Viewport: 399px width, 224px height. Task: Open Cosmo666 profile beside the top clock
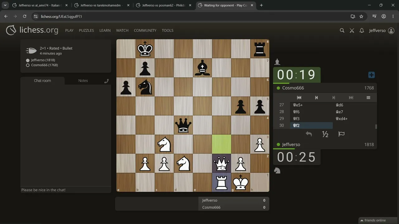pos(293,88)
